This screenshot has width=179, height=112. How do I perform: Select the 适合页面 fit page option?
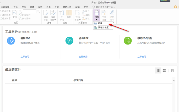click(x=5, y=11)
